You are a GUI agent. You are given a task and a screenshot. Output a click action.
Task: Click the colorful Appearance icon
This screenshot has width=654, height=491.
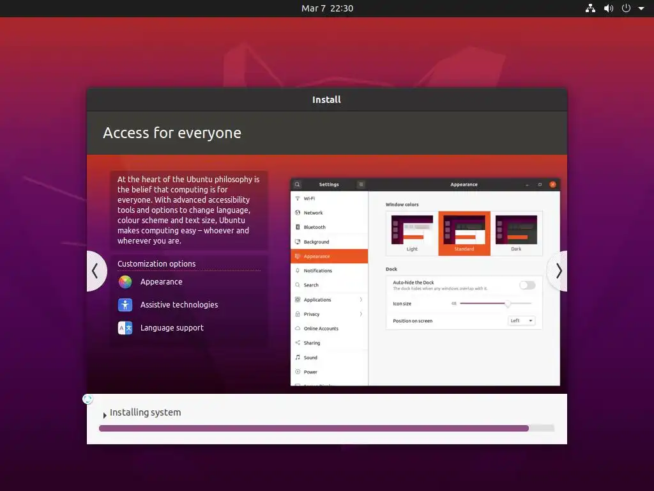click(125, 282)
